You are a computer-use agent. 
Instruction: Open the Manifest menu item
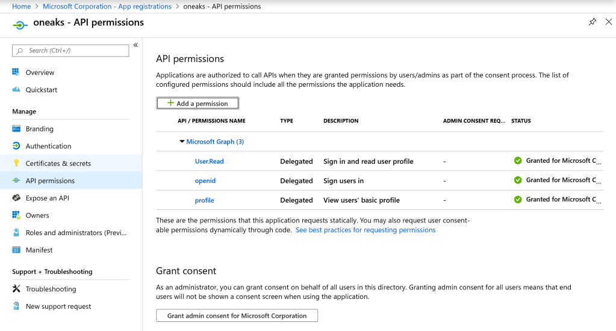click(x=39, y=250)
